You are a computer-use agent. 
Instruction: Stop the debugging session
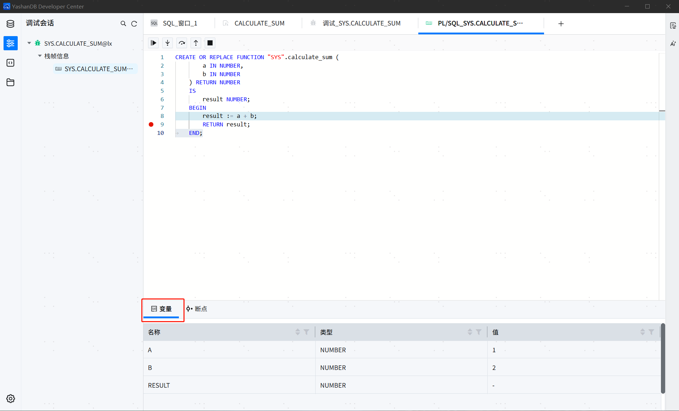(x=210, y=43)
